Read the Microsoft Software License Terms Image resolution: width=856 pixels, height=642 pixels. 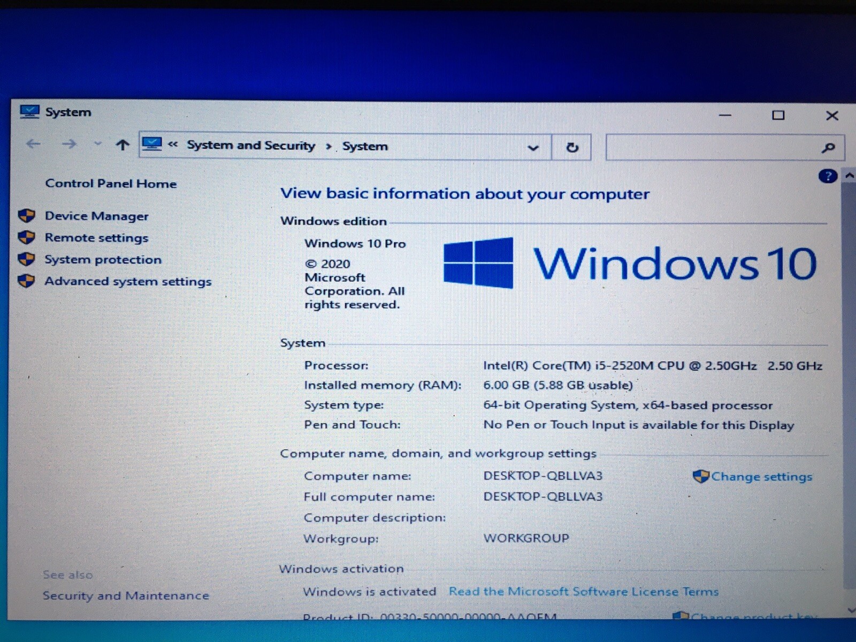tap(584, 592)
